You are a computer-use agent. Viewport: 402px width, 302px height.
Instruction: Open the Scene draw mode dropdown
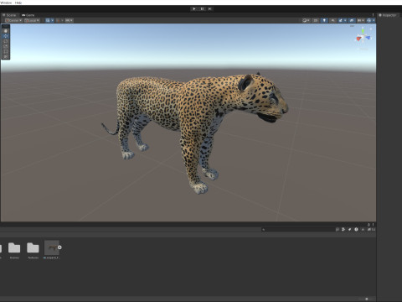[306, 20]
